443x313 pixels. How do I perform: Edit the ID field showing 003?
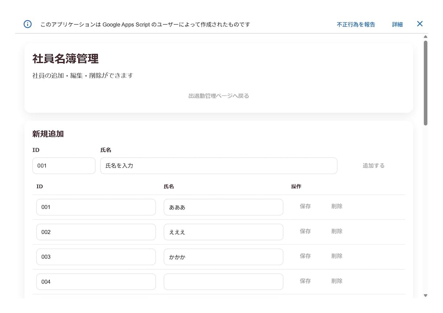(x=96, y=257)
